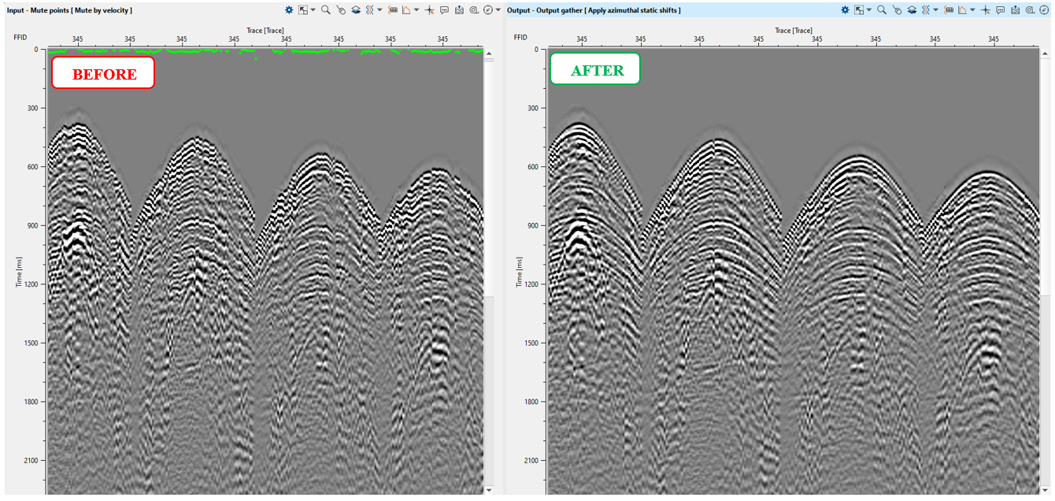Open speech bubble annotation tool in Output panel

coord(1000,10)
